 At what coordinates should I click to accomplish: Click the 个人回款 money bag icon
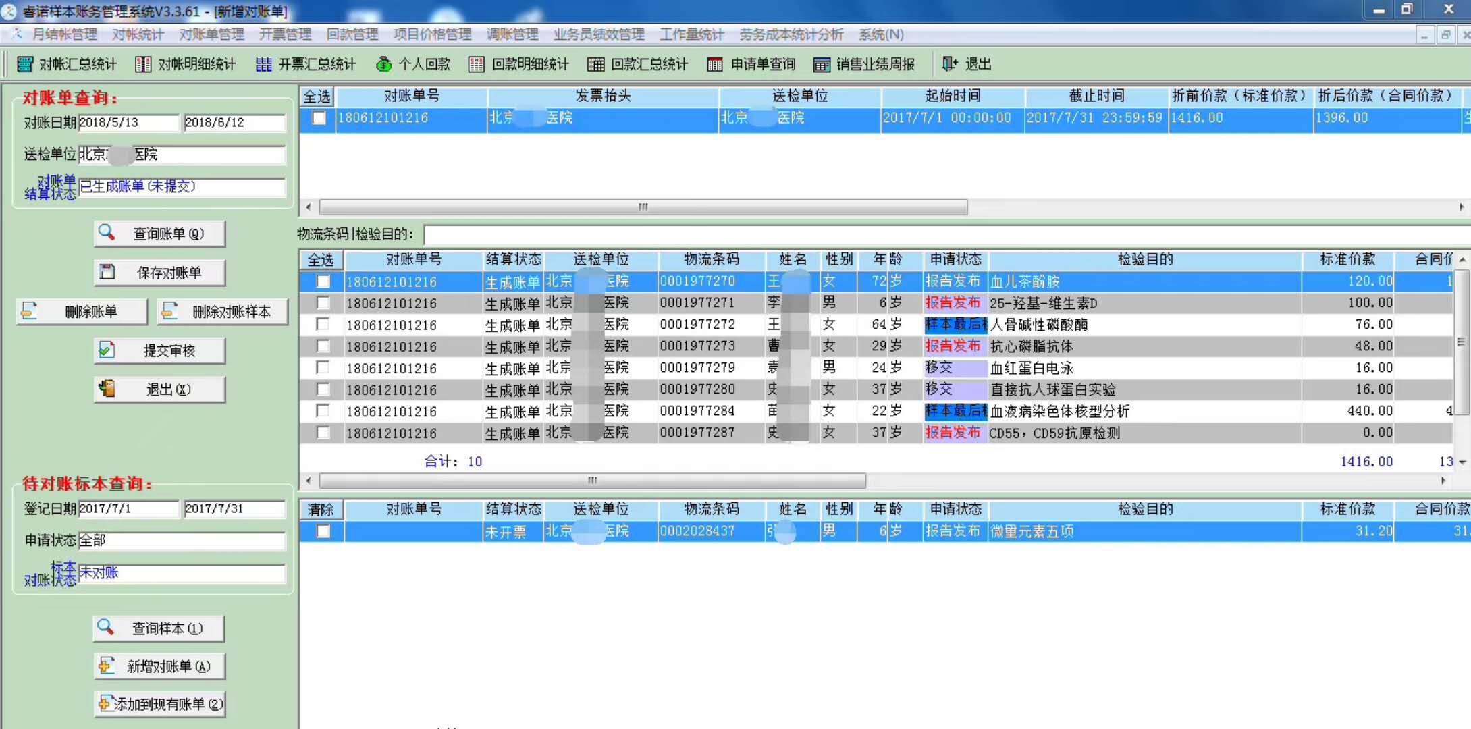pos(384,64)
